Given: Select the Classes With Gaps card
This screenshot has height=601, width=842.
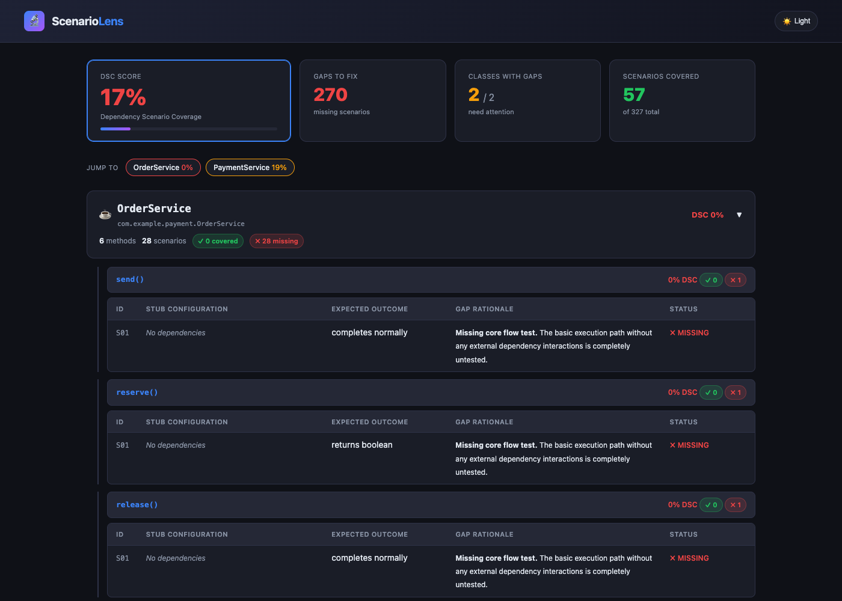Looking at the screenshot, I should 527,100.
